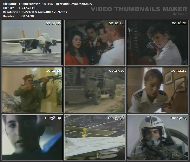Select the duration value '00:54:30'
Image resolution: width=190 pixels, height=162 pixels.
[28, 16]
